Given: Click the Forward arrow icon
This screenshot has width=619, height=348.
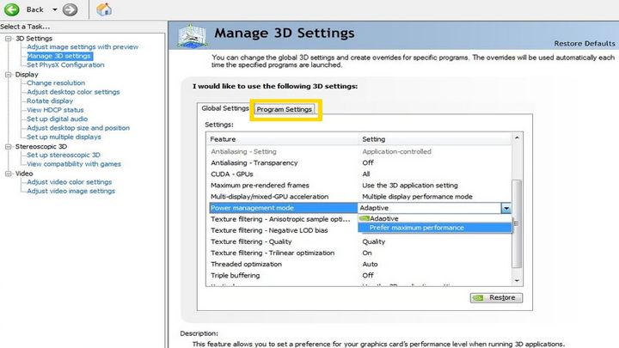Looking at the screenshot, I should tap(70, 9).
